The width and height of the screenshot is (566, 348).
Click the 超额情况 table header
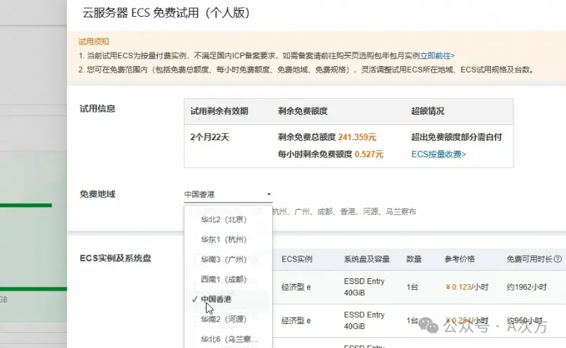428,111
